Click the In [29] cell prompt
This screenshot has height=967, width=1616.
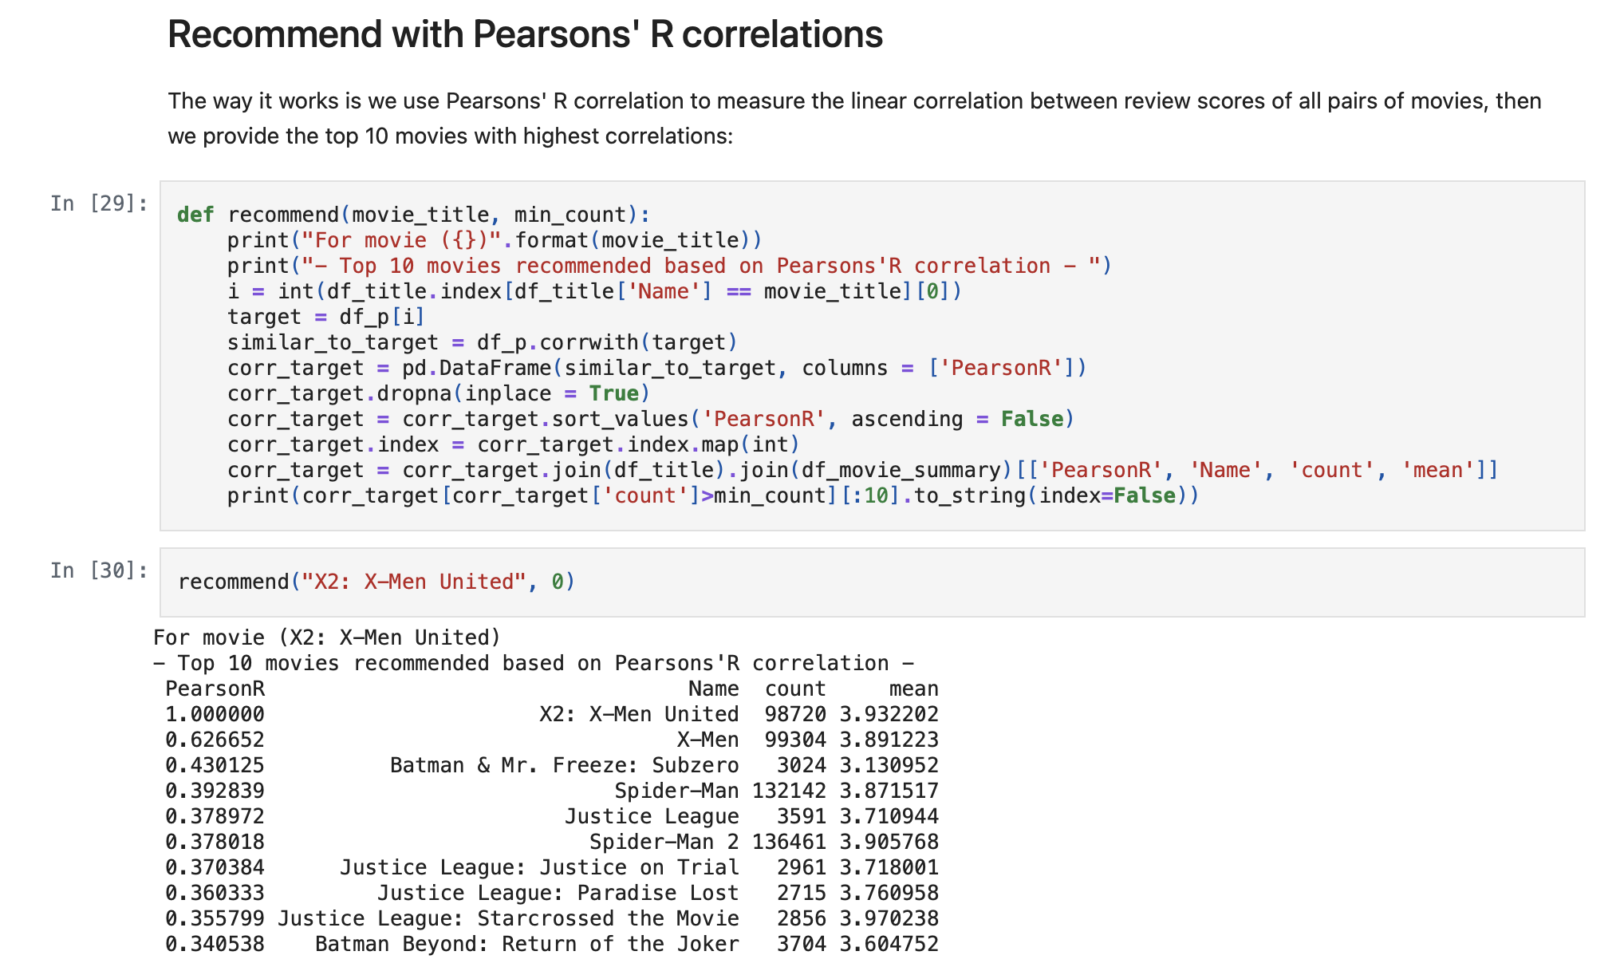(99, 204)
